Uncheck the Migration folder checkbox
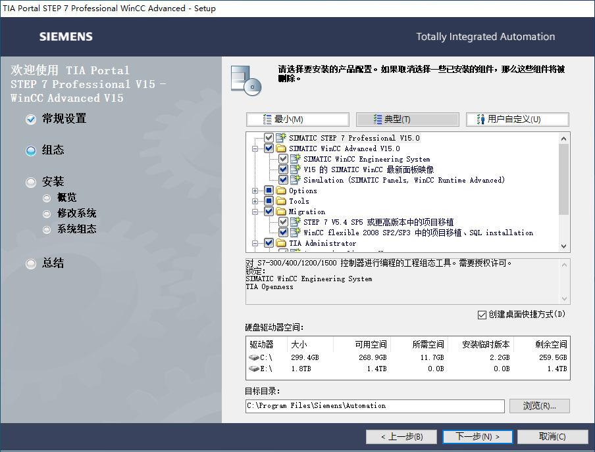Screen dimensions: 595x452 (269, 212)
